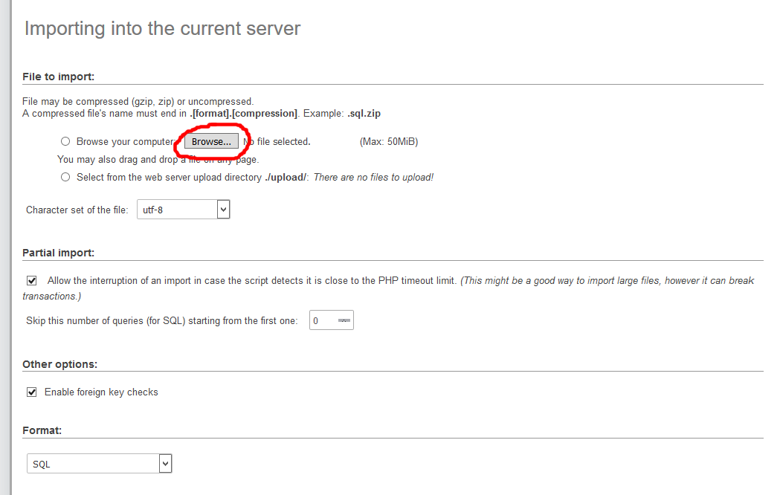The width and height of the screenshot is (780, 495).
Task: Click the 'File to import:' section heading
Action: tap(58, 77)
